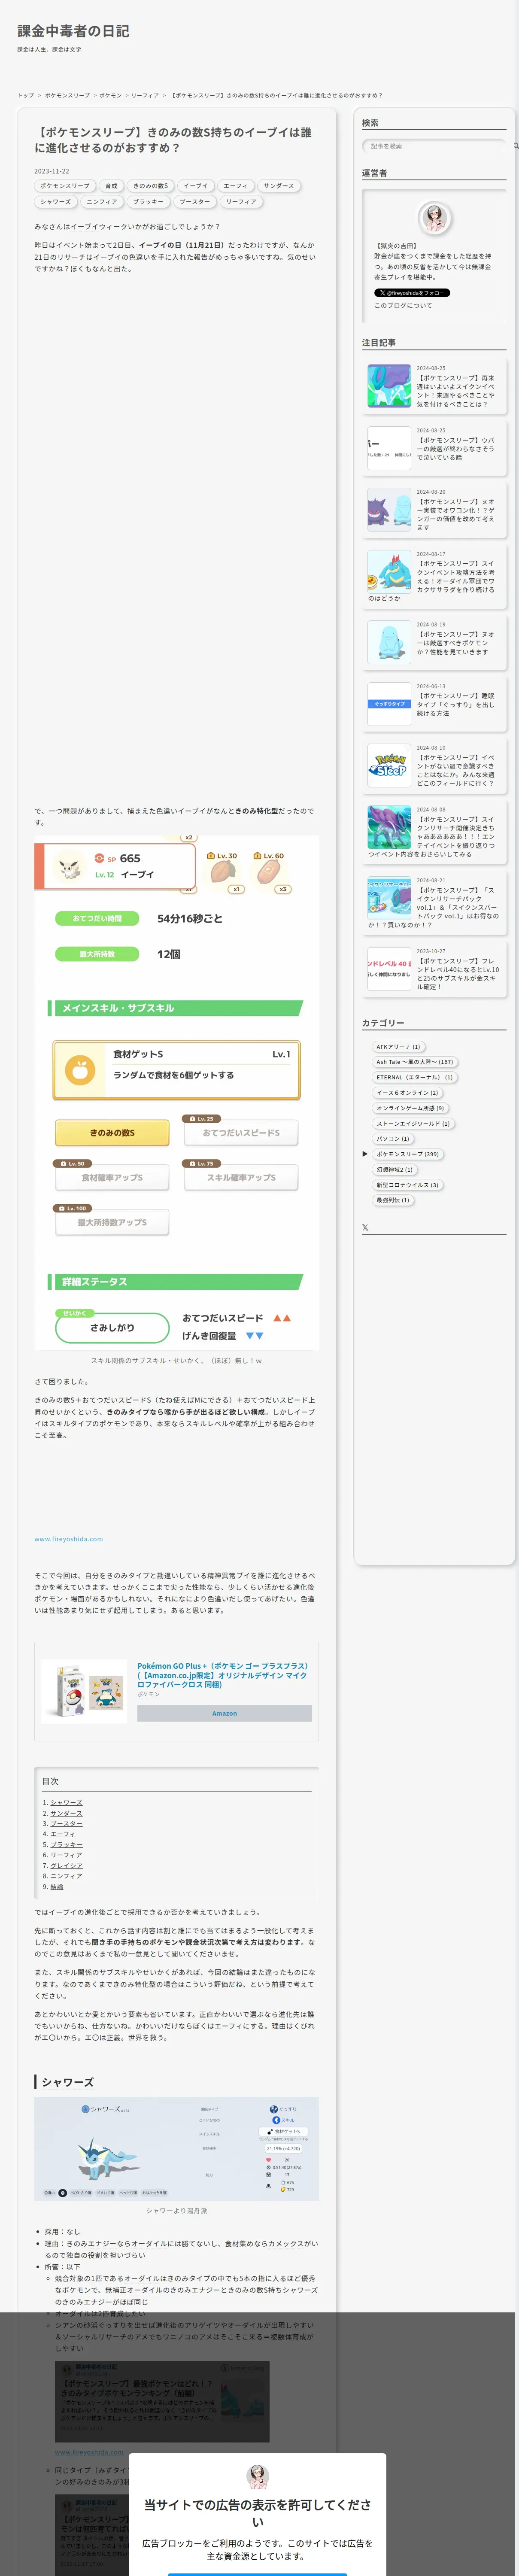This screenshot has height=2576, width=519.
Task: Select AFKアリーナ (1) category
Action: tap(398, 1047)
